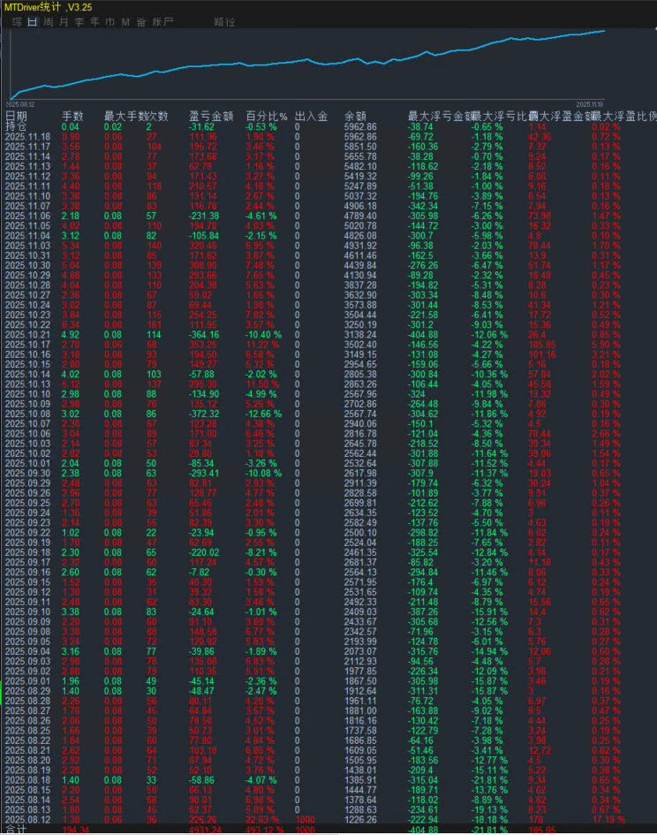Image resolution: width=657 pixels, height=835 pixels.
Task: Click the 最大手数 column header
Action: pos(125,116)
